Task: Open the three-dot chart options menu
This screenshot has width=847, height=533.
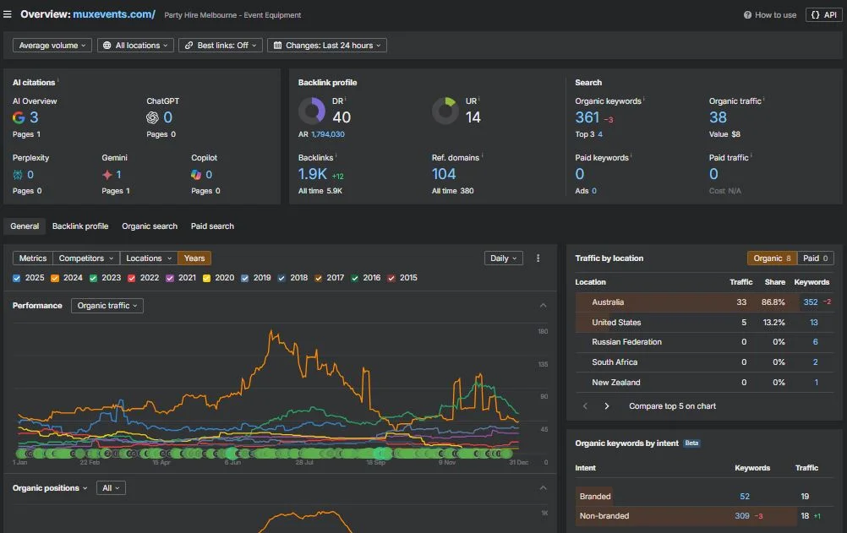Action: point(538,258)
